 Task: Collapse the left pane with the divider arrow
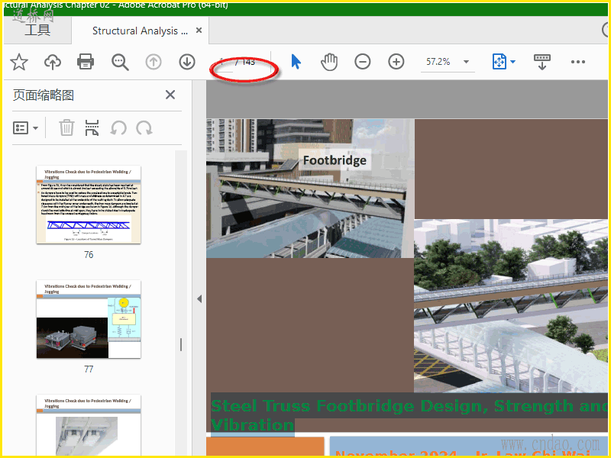tap(199, 298)
